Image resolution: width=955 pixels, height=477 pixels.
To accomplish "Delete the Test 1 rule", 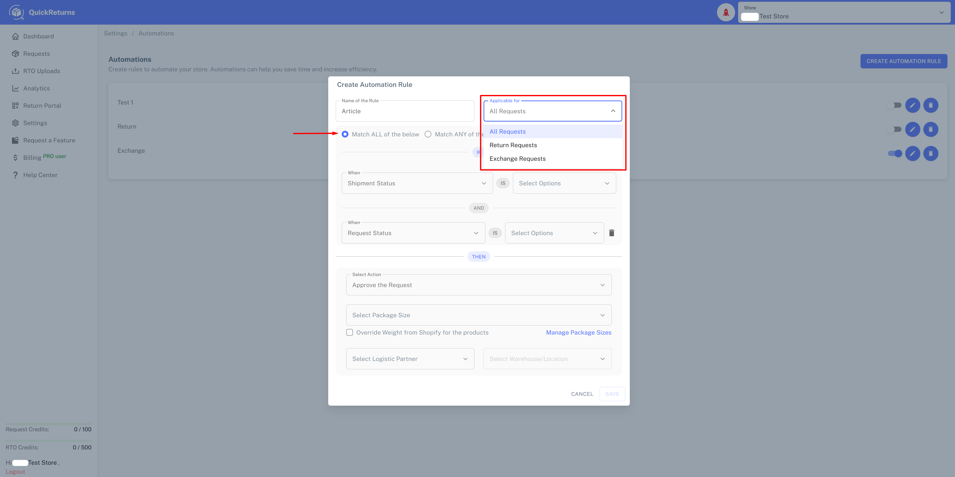I will pyautogui.click(x=931, y=105).
